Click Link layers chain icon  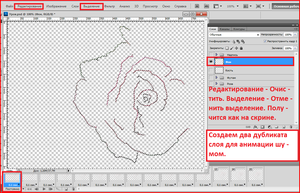pyautogui.click(x=248, y=127)
